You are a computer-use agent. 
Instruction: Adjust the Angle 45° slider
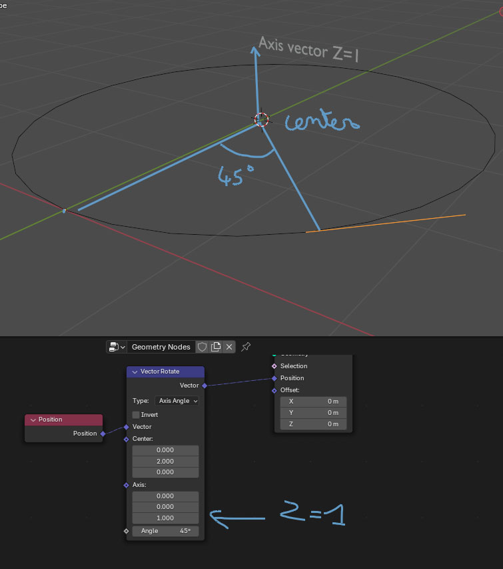(165, 531)
